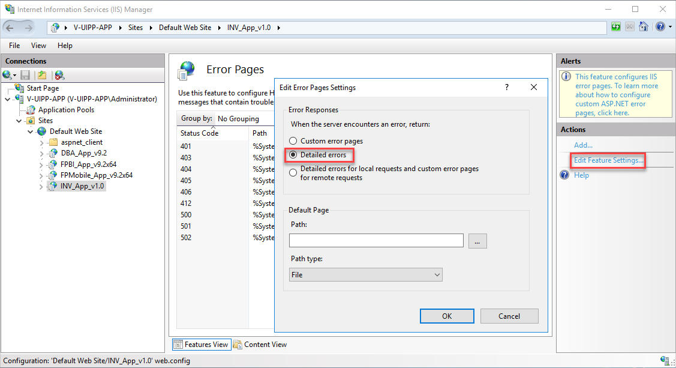Screen dimensions: 676x368
Task: Select the V-UIPP-APP server node
Action: [x=92, y=99]
